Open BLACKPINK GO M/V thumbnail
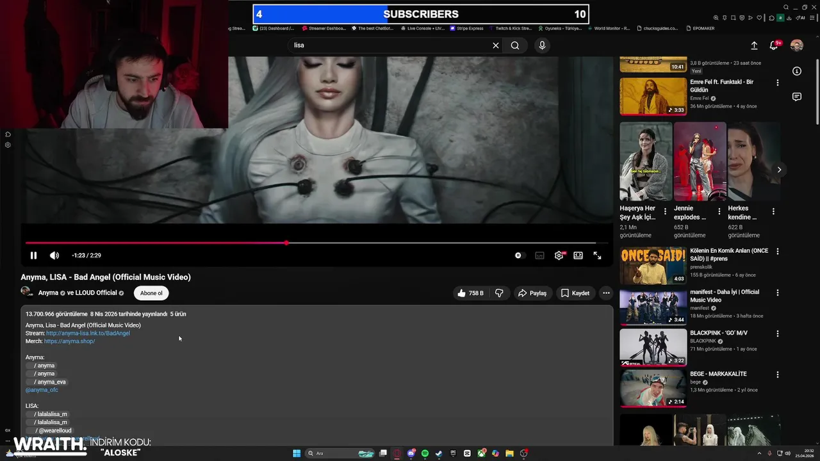 653,348
